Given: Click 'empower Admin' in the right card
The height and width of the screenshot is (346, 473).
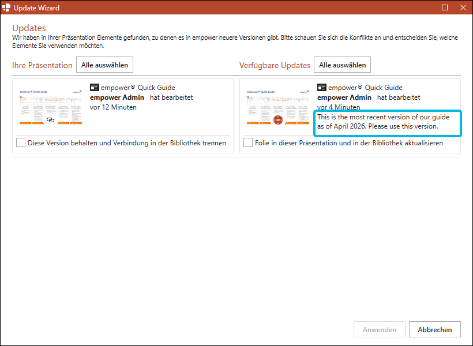Looking at the screenshot, I should tap(344, 97).
